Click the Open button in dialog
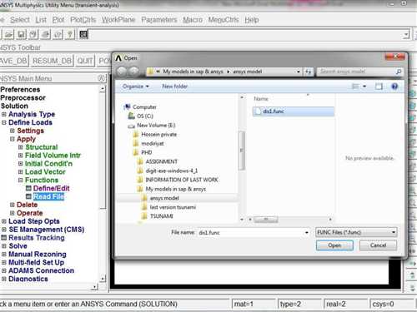Viewport: 417px width, 312px height. 334,245
